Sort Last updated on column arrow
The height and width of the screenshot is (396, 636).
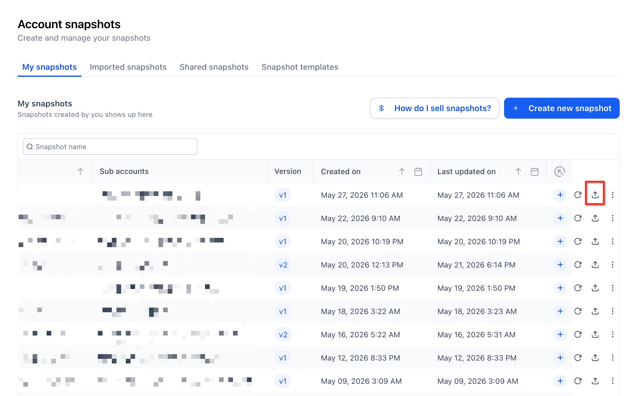tap(518, 172)
